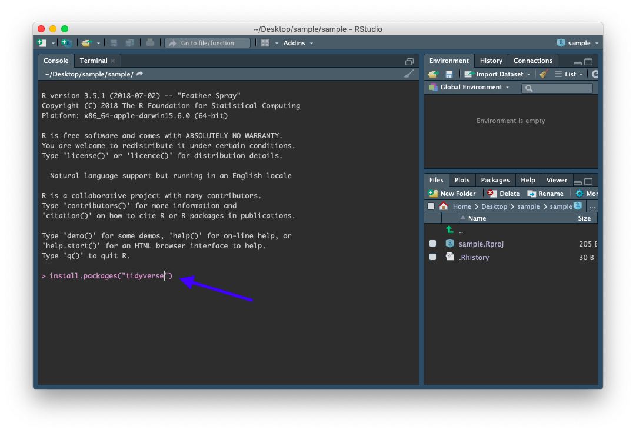Sort files by the Size column header
The image size is (636, 433).
click(x=587, y=218)
